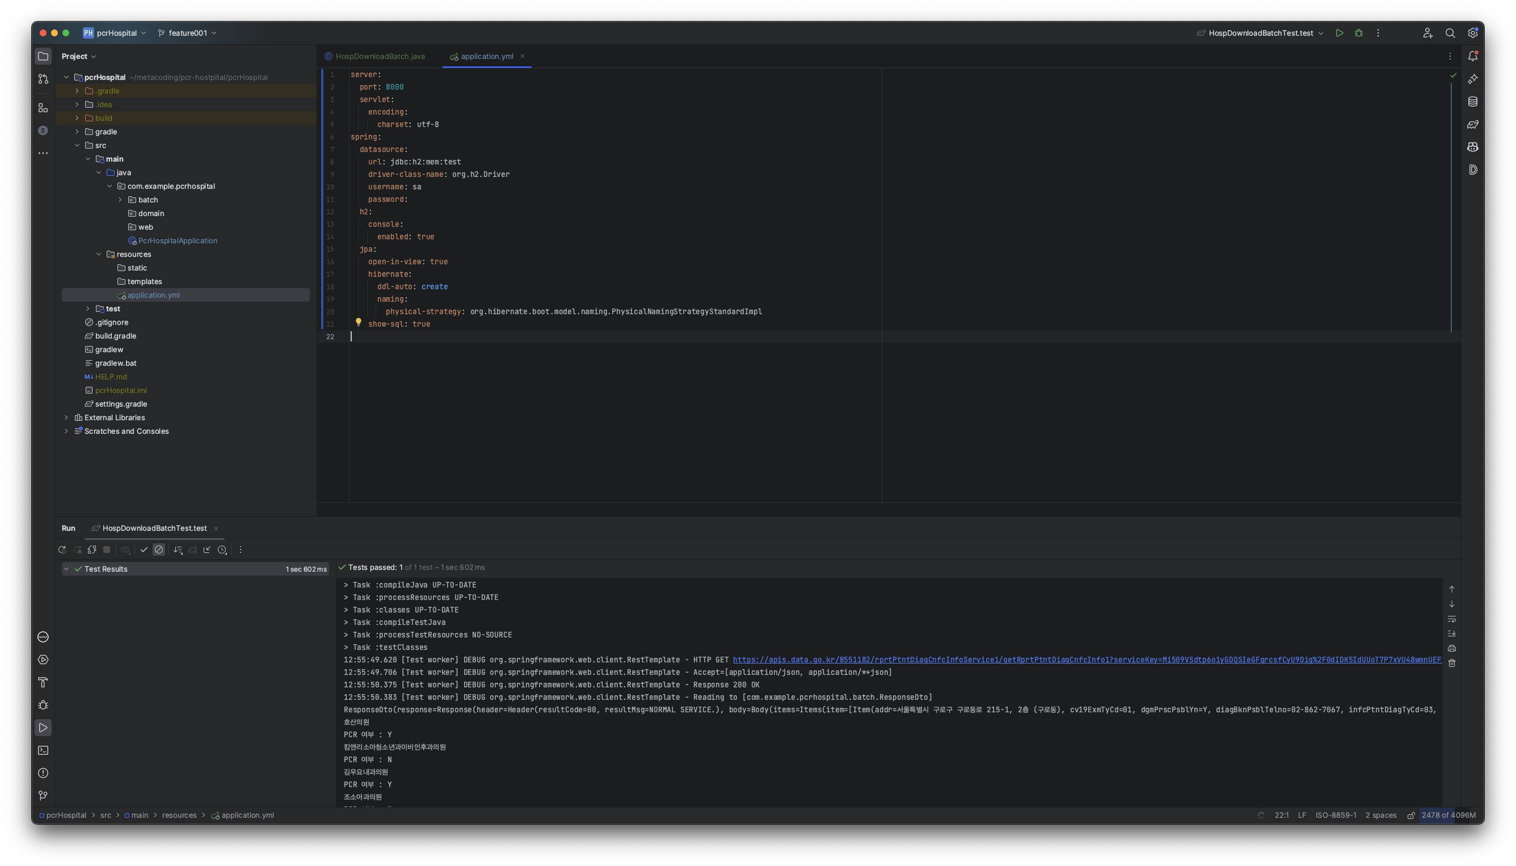Rerun tests with the Rerun icon
The image size is (1516, 866).
click(62, 550)
